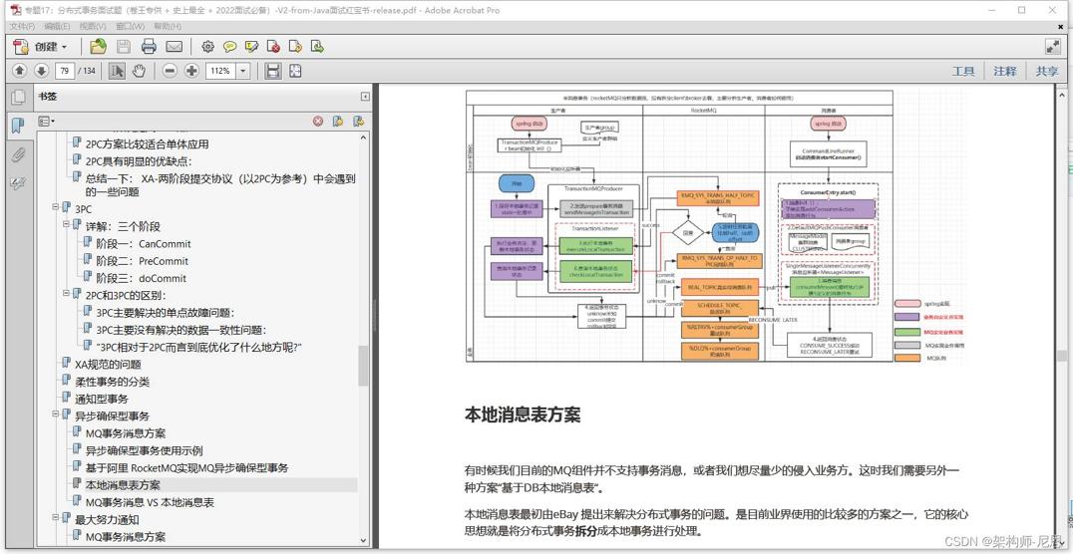Image resolution: width=1073 pixels, height=554 pixels.
Task: Activate the hand pan tool
Action: pos(140,71)
